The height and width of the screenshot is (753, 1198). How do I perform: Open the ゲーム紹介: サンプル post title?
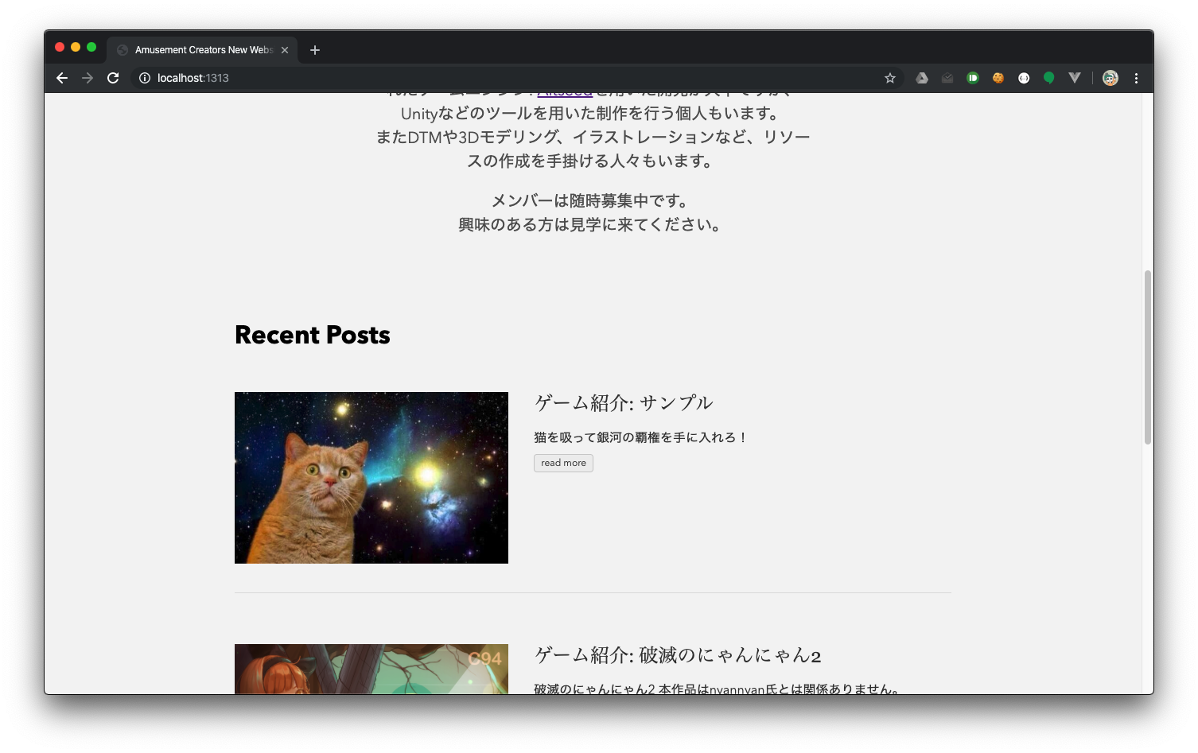624,403
